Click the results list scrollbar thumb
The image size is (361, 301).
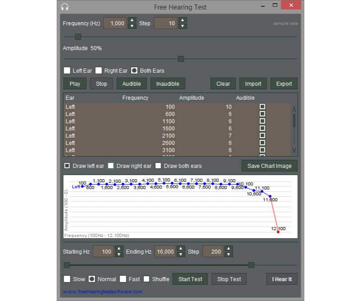(x=294, y=120)
